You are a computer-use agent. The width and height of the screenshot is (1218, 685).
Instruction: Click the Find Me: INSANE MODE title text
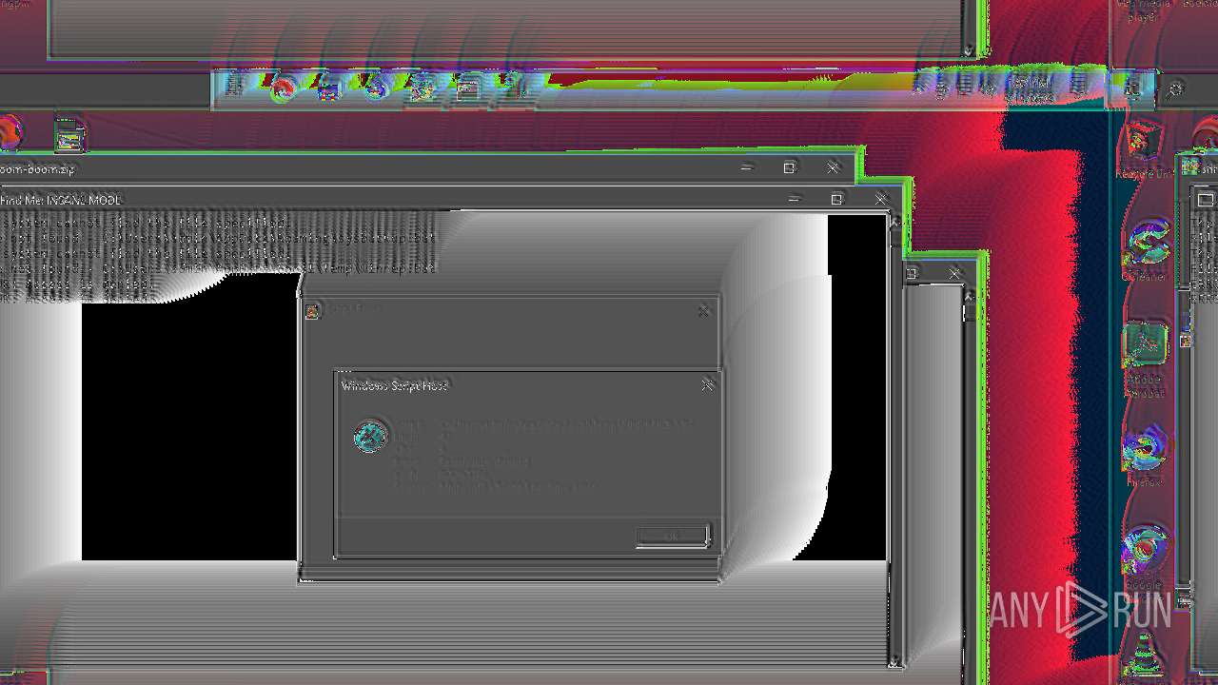coord(61,200)
